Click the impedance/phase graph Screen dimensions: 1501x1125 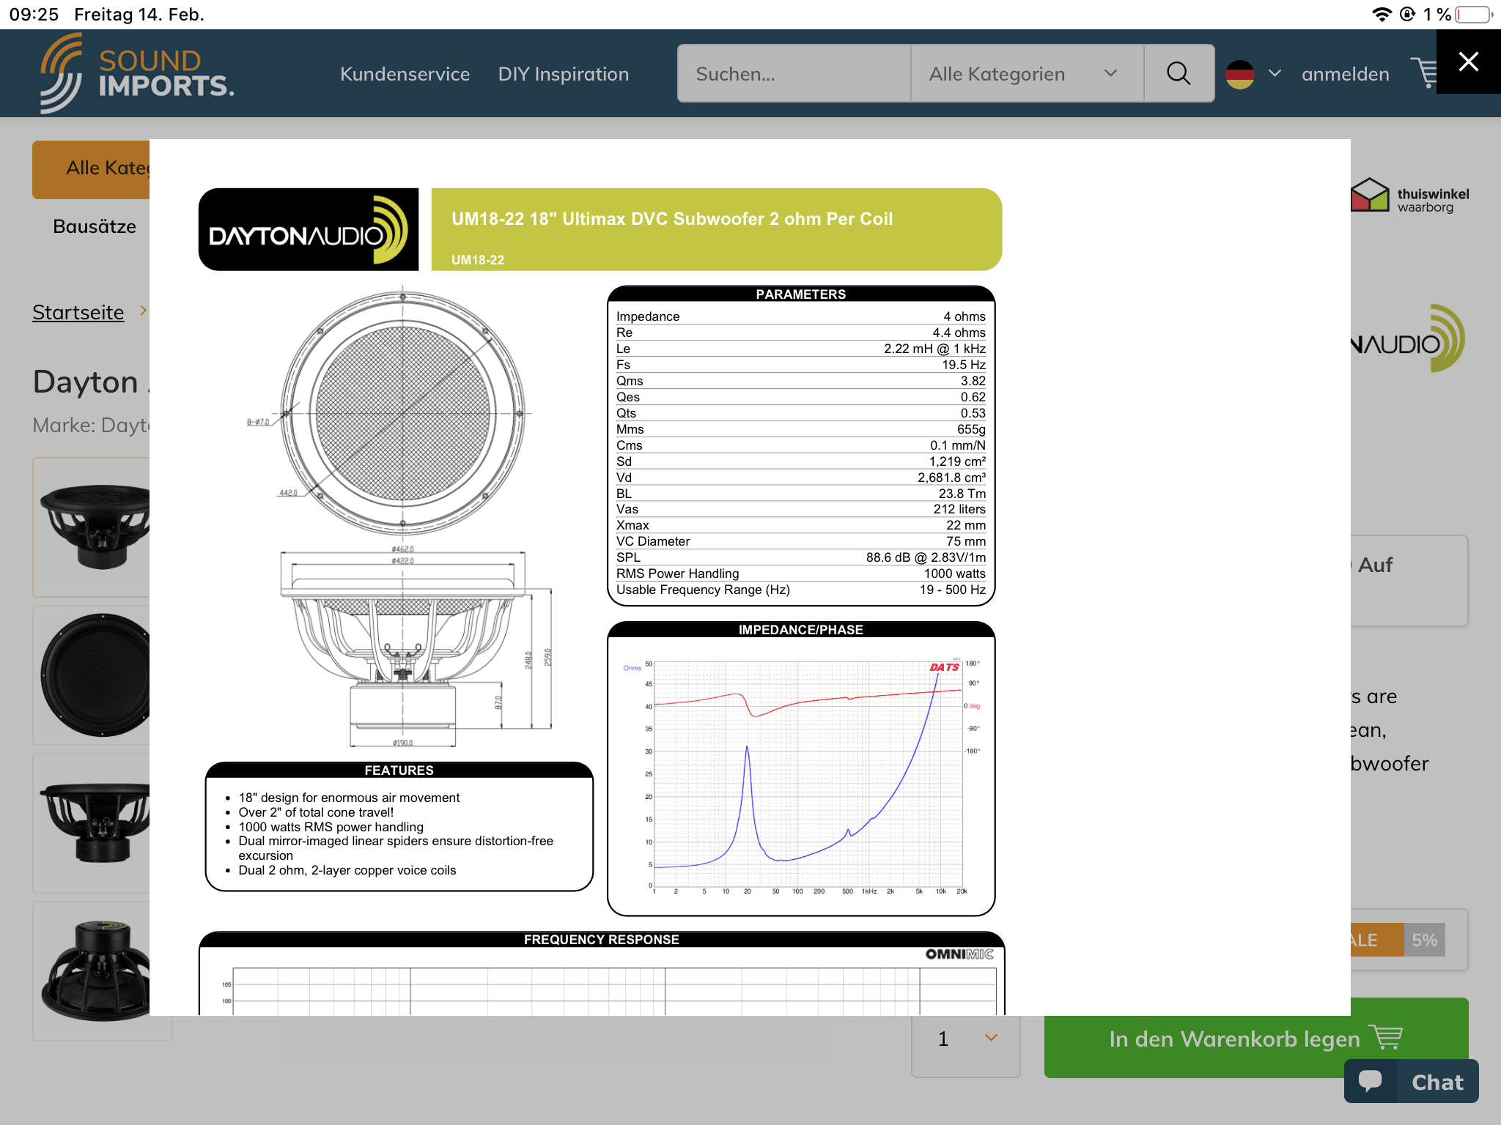pyautogui.click(x=801, y=776)
